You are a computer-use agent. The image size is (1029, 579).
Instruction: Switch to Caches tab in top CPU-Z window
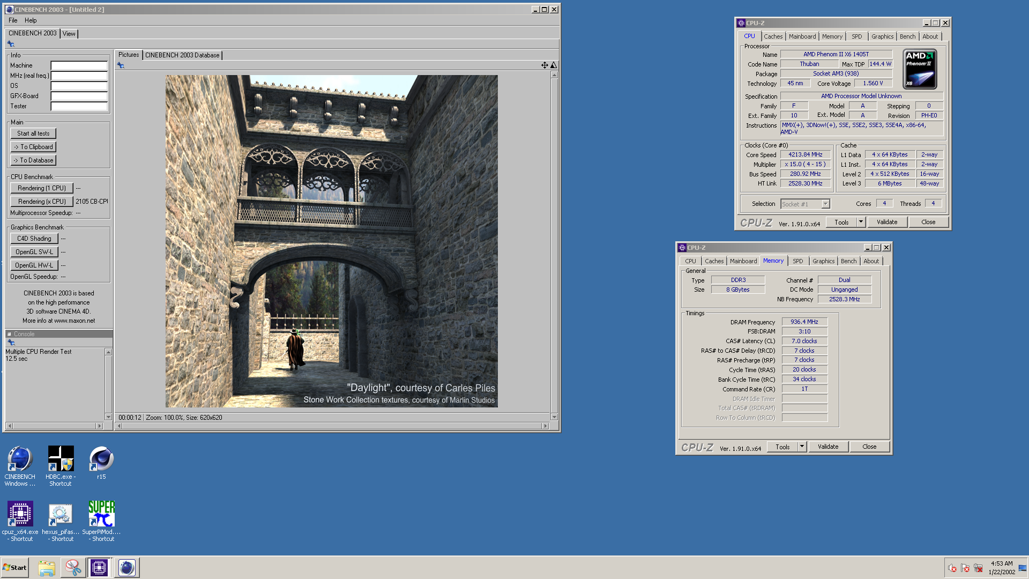pos(773,36)
